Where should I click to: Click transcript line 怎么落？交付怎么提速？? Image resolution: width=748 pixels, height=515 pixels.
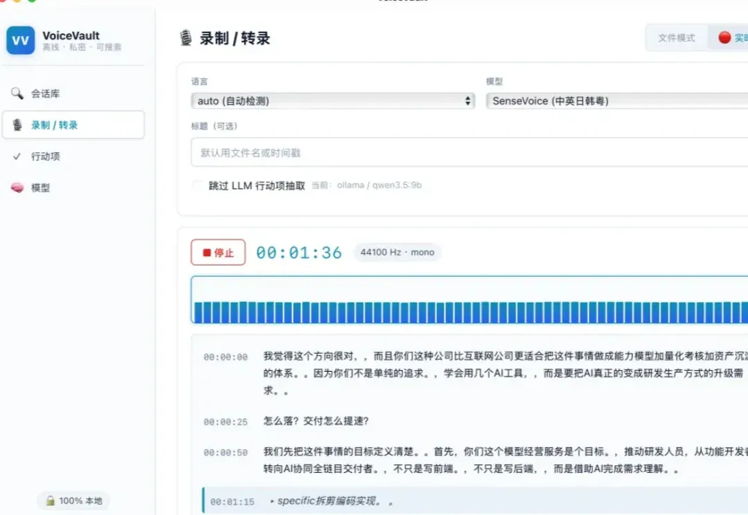pos(316,421)
